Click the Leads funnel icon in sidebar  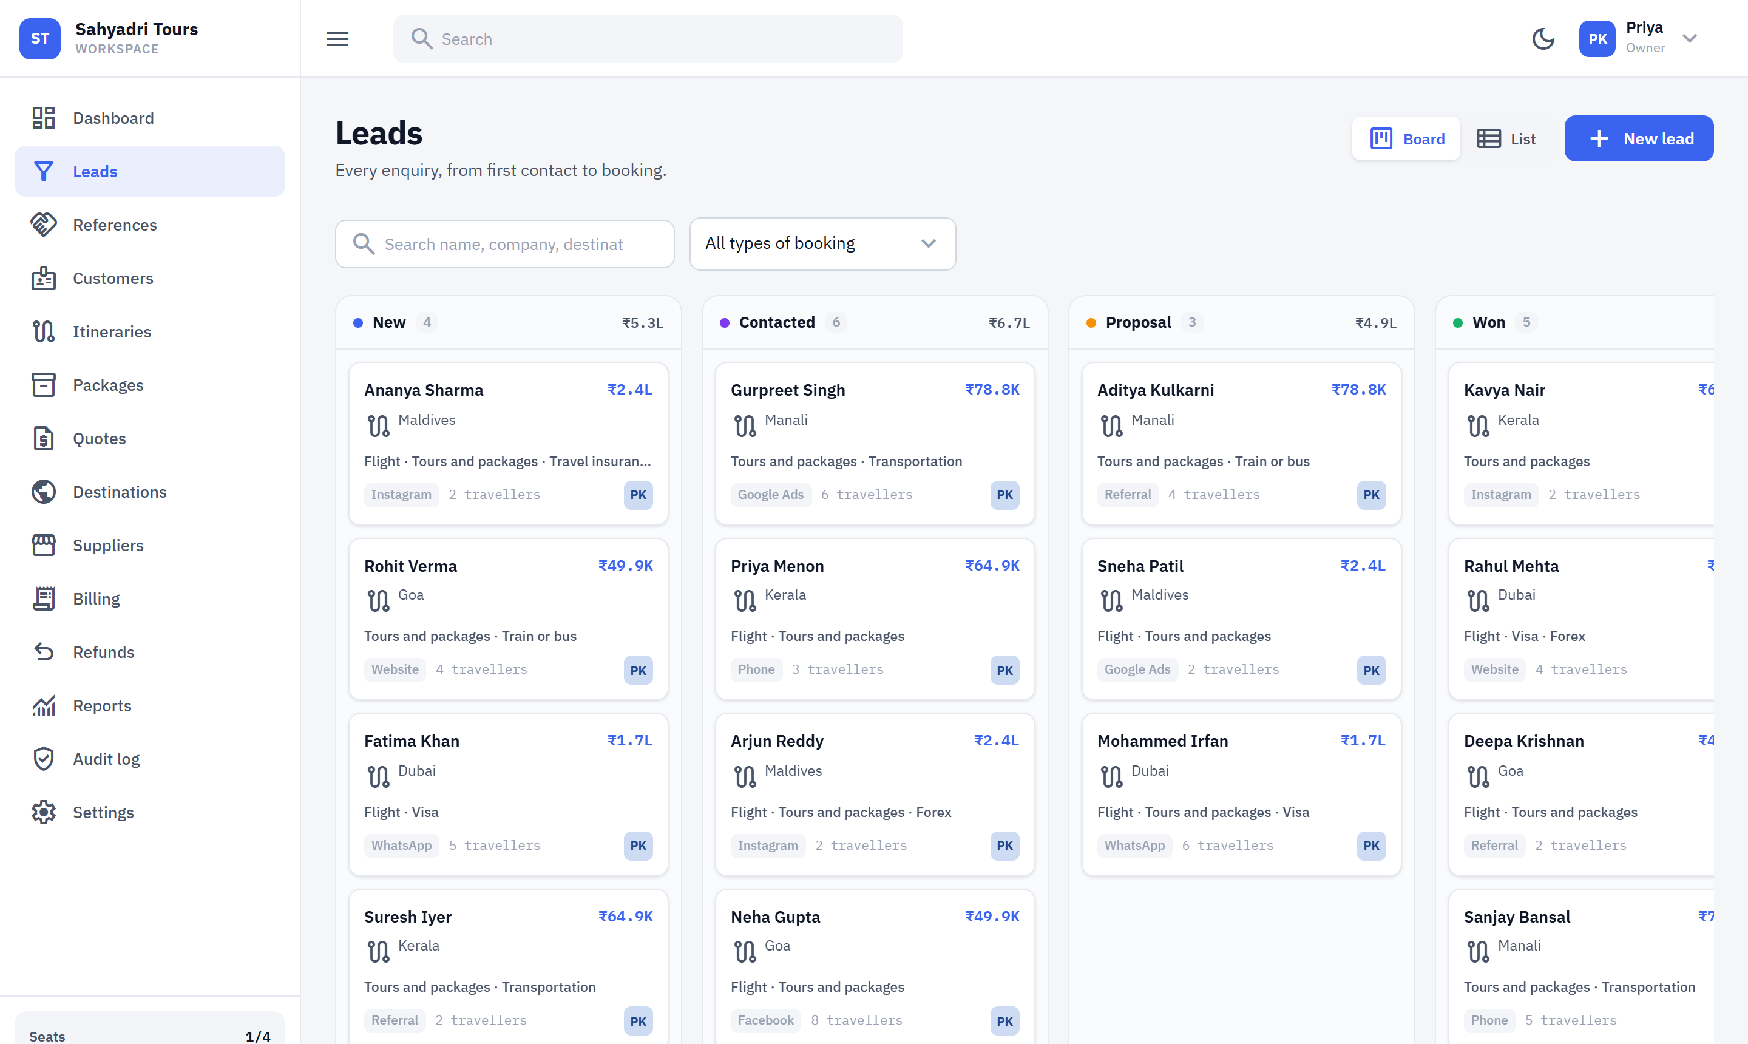[44, 172]
